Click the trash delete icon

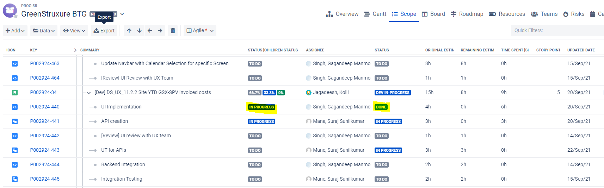173,31
